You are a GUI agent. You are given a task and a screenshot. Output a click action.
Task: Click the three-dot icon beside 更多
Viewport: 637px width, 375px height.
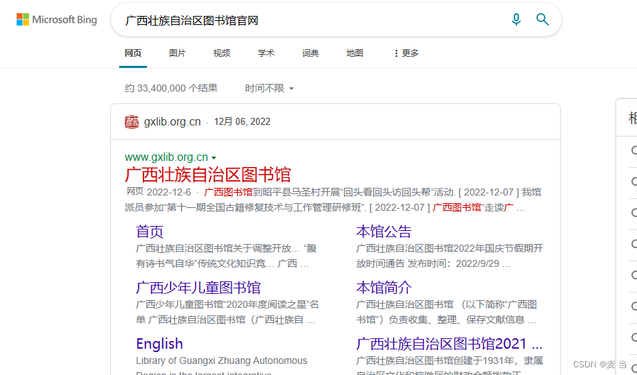(x=396, y=53)
